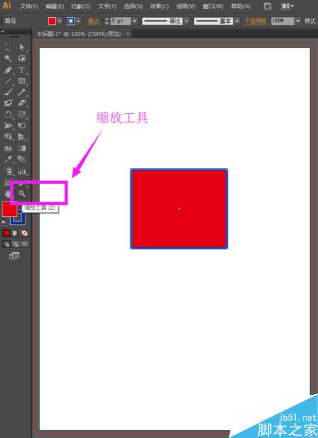Select the Line Segment tool
The height and width of the screenshot is (438, 318).
click(8, 81)
